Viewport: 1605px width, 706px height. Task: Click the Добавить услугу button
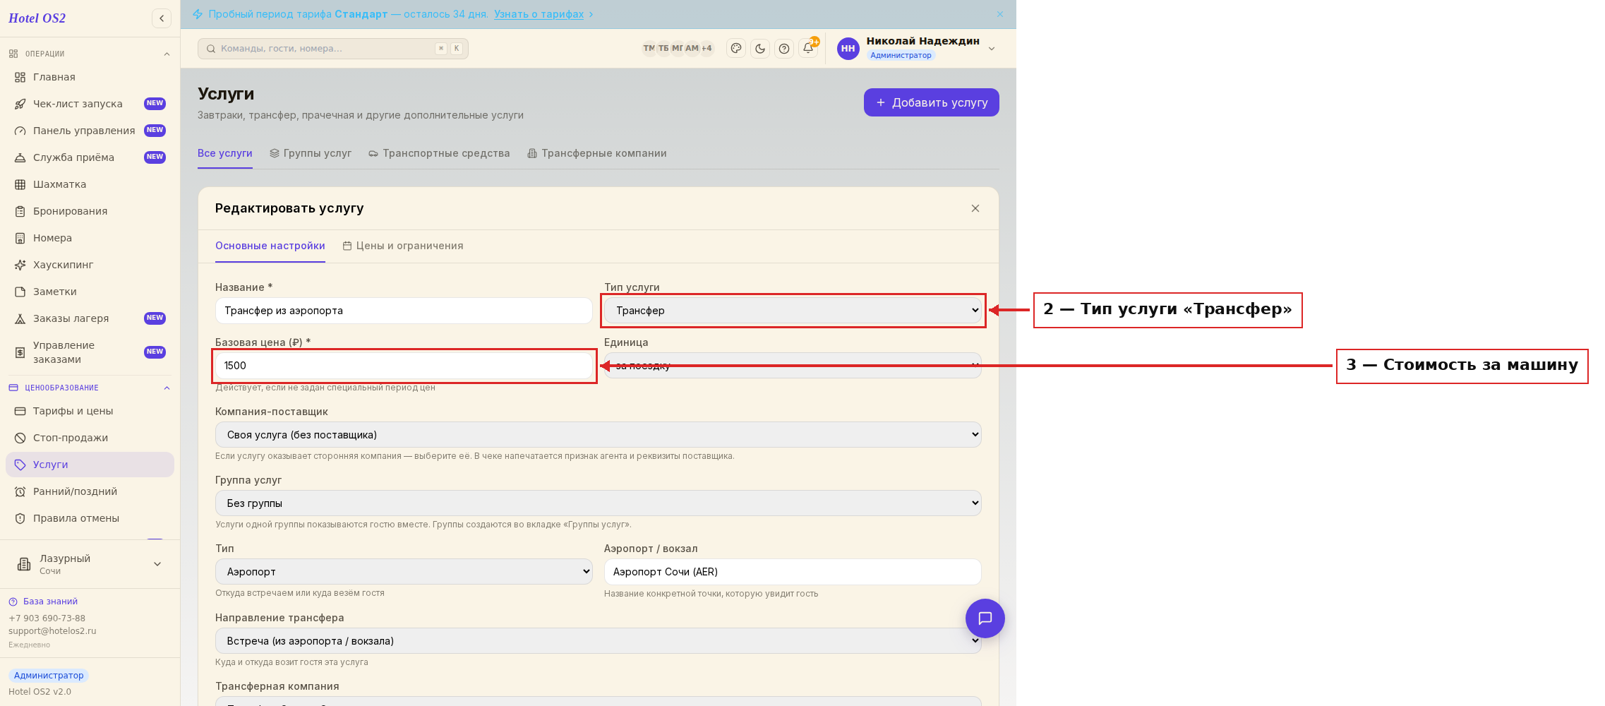[931, 102]
